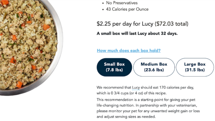Click the '($72.03 total)' amount text

(x=172, y=24)
